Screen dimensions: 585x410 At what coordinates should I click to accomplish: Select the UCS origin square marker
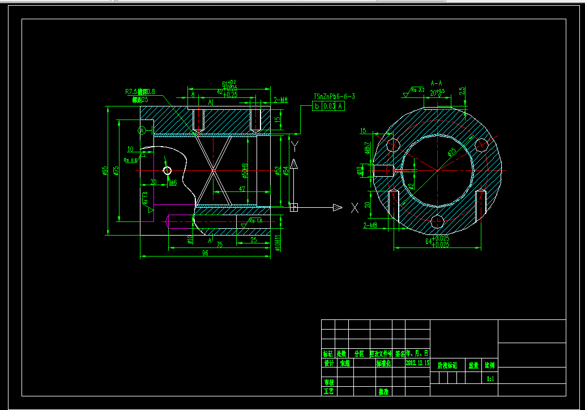[x=293, y=207]
